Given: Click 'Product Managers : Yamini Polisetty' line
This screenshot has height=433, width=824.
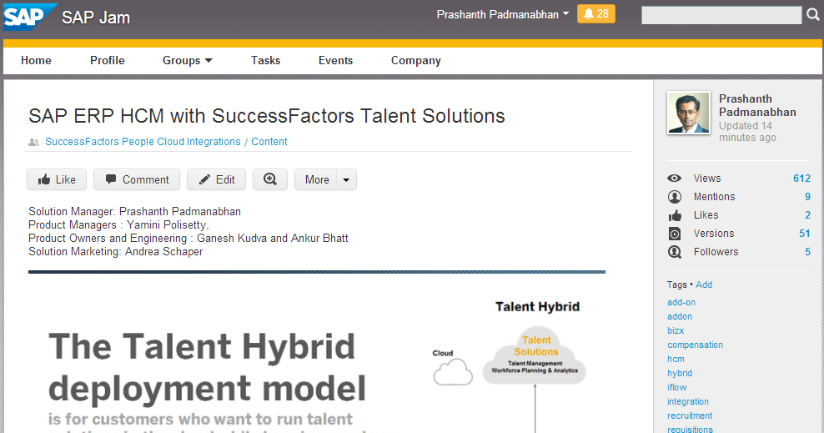Looking at the screenshot, I should point(118,224).
